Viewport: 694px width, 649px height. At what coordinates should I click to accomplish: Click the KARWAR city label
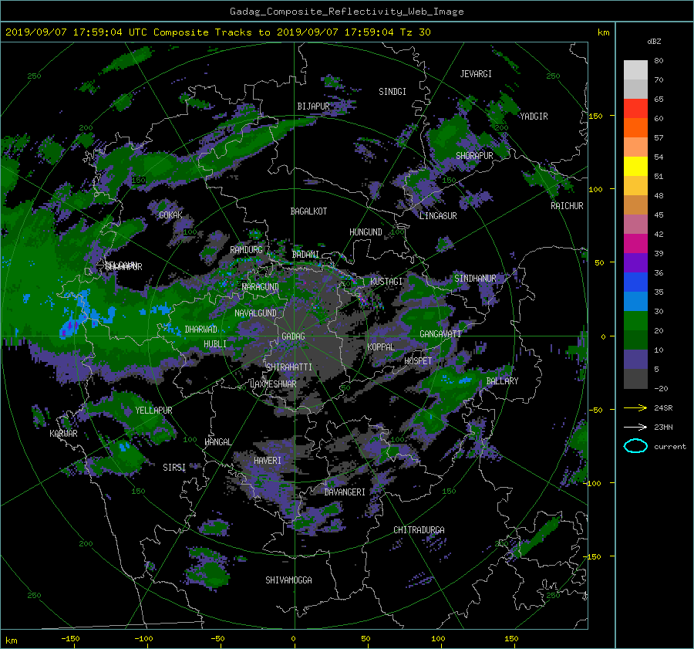63,434
